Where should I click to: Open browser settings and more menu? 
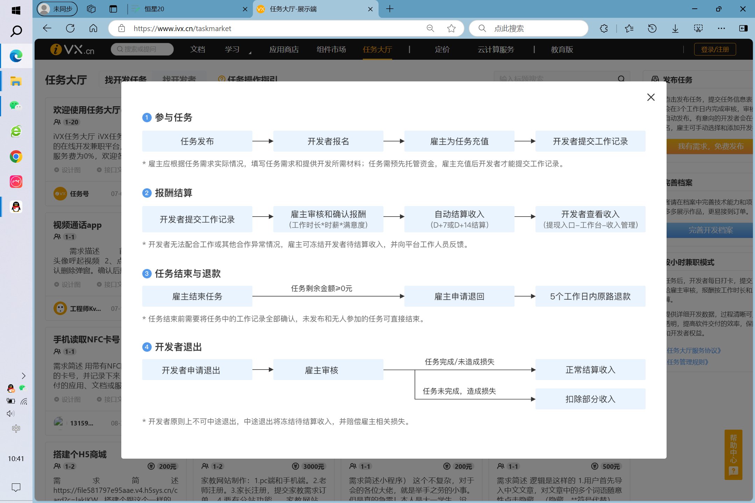point(721,28)
